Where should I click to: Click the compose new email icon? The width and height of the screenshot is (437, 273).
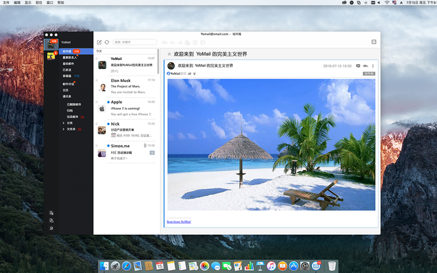point(100,42)
